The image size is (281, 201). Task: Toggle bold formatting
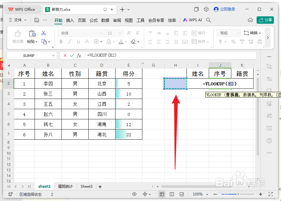pos(61,42)
